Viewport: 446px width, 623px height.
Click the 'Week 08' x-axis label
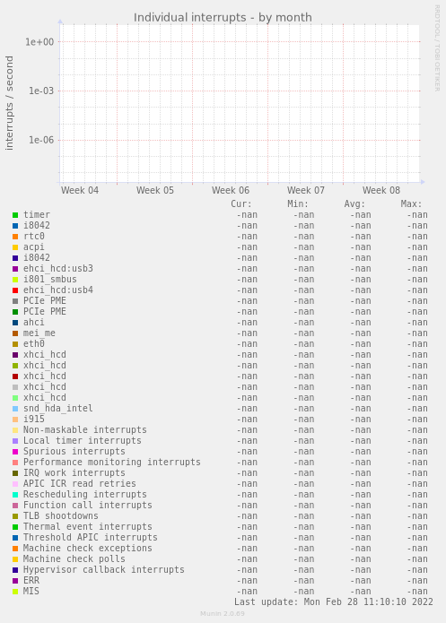381,190
